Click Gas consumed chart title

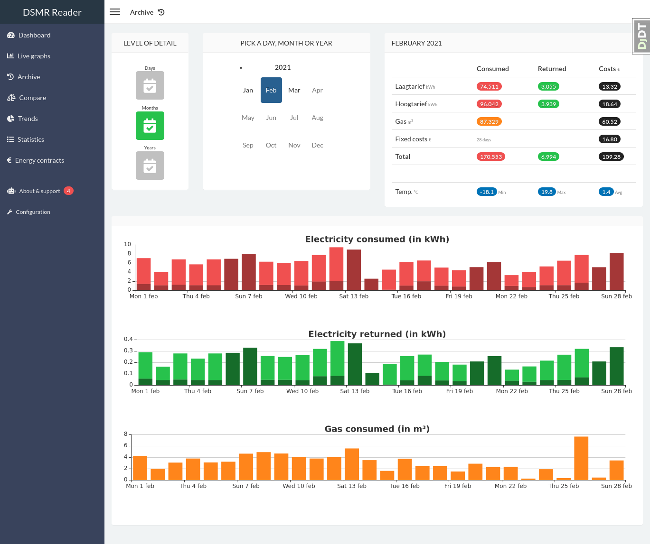click(377, 429)
